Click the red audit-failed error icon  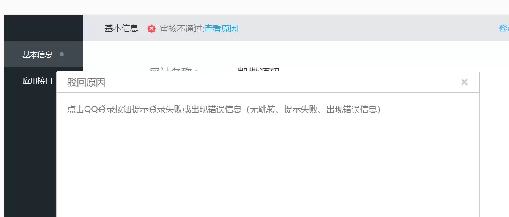click(x=151, y=29)
